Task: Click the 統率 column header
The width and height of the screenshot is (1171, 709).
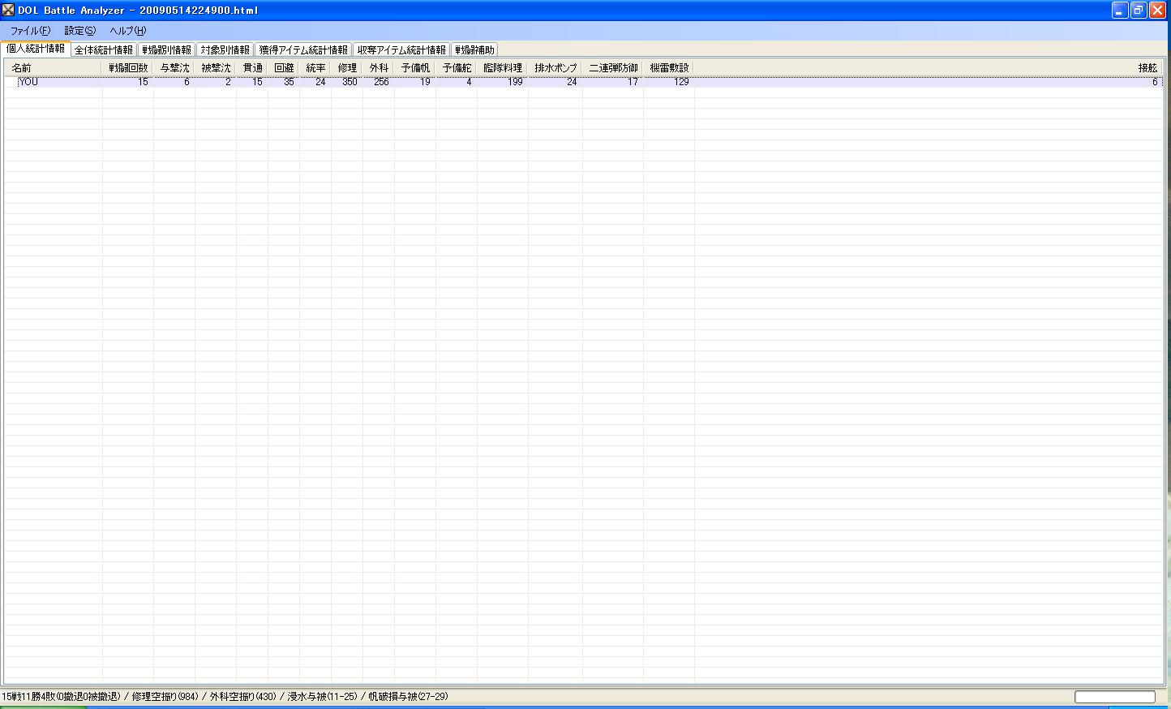Action: [315, 68]
